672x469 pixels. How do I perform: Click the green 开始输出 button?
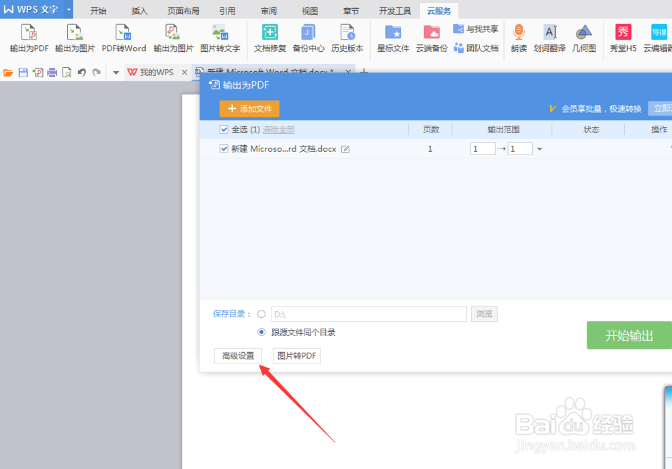point(629,335)
